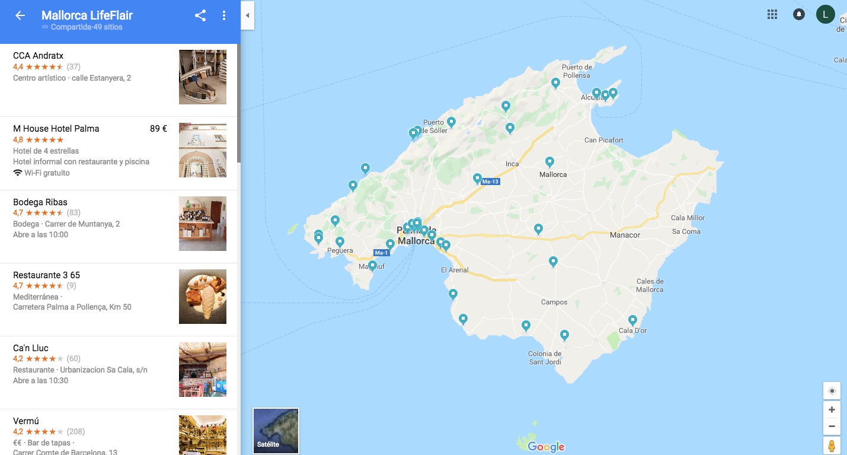Zoom out of the map
Viewport: 847px width, 455px height.
832,427
